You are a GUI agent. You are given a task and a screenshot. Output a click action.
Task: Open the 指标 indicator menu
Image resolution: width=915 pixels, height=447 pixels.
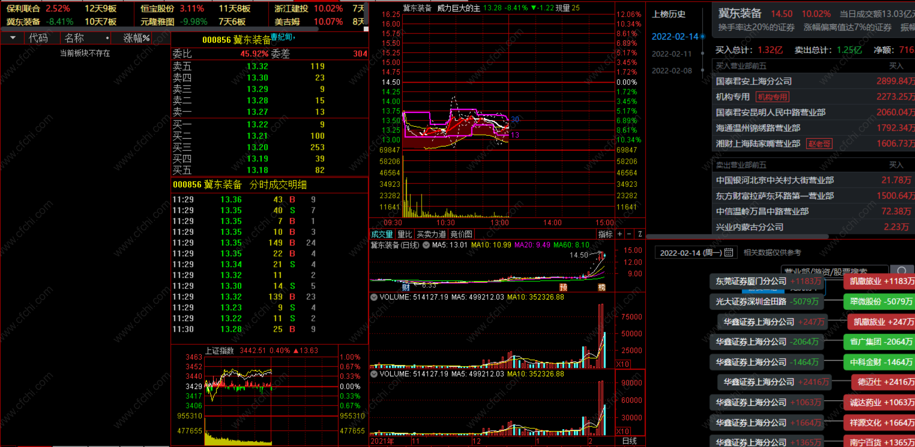[605, 234]
